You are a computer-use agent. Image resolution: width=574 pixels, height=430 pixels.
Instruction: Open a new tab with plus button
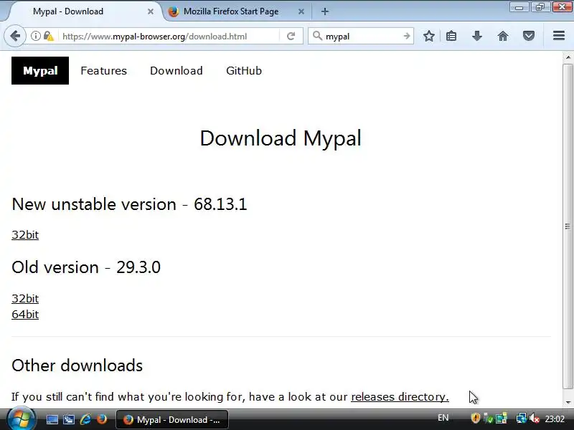click(325, 11)
